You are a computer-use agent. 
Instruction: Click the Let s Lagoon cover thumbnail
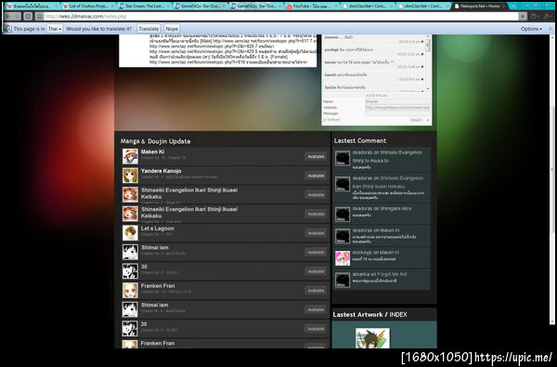[130, 233]
